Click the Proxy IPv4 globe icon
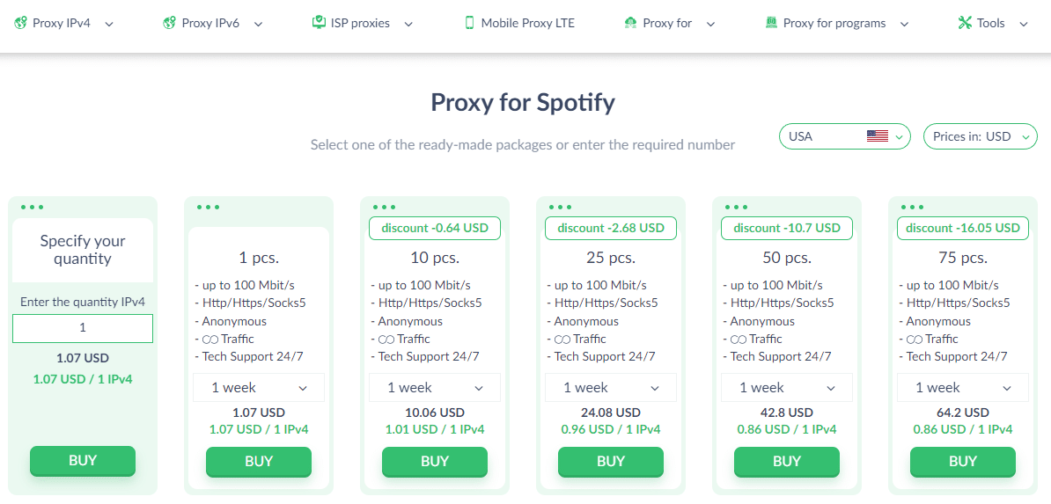The image size is (1051, 504). (x=19, y=24)
